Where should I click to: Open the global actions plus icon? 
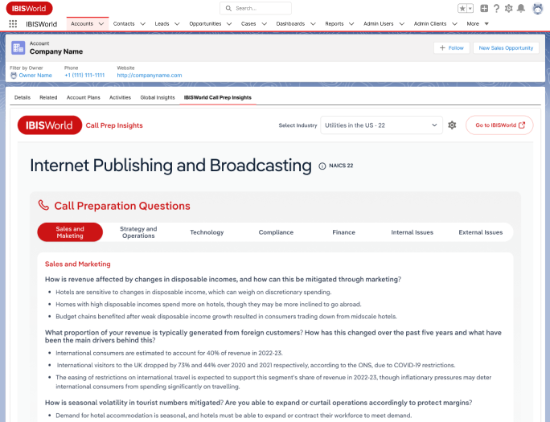click(484, 8)
